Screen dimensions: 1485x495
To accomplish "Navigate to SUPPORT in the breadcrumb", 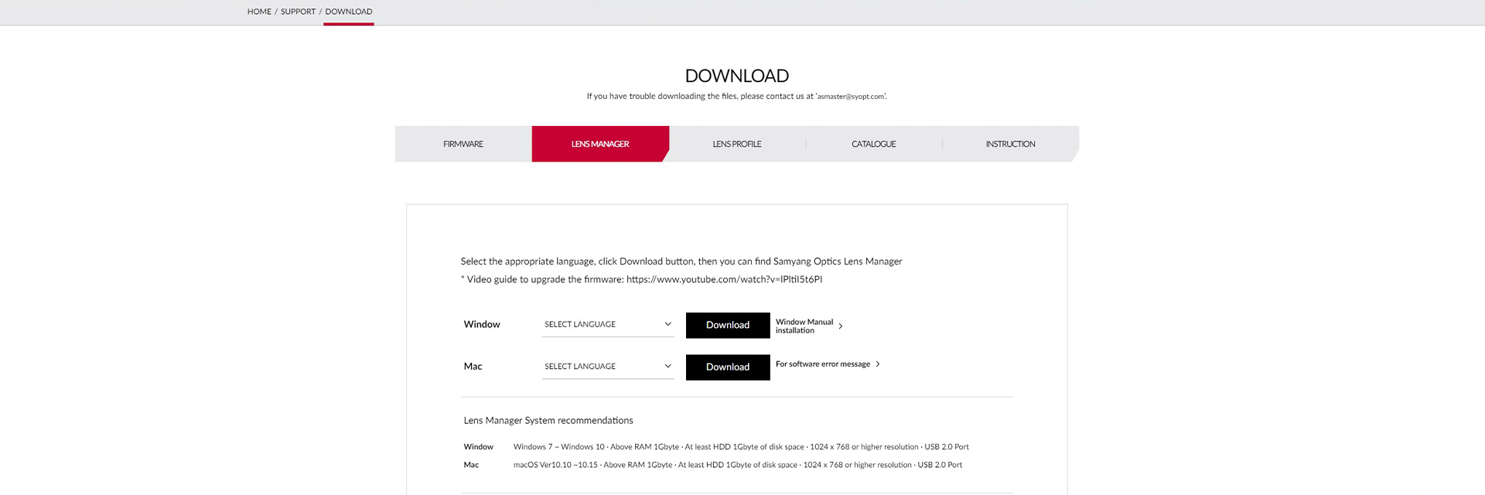I will tap(298, 12).
